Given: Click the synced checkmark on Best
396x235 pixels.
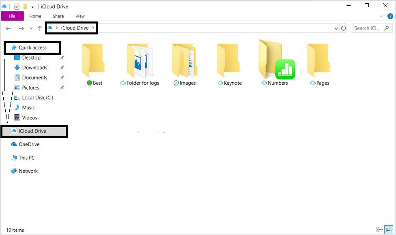Looking at the screenshot, I should [x=89, y=83].
